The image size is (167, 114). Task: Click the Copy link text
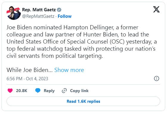[x=79, y=91]
